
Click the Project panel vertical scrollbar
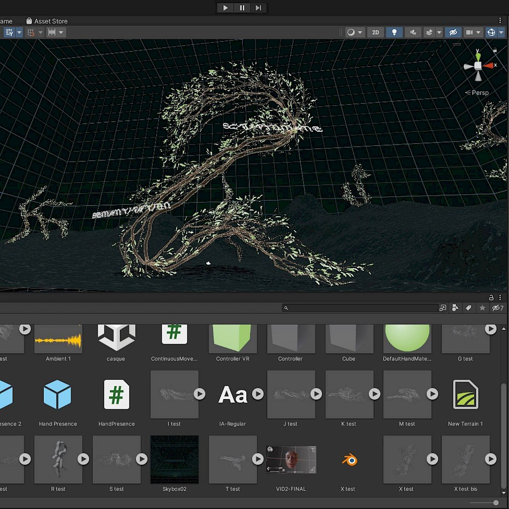coord(503,436)
